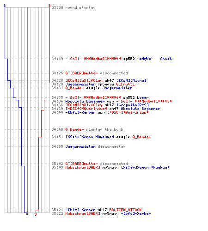Click [XS:iv]Xenon *kuekue* deagle kill at 34:51
Viewport: 208px width, 231px height.
click(101, 137)
